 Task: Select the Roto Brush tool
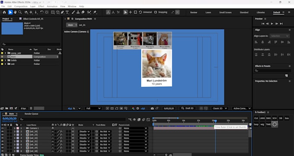pyautogui.click(x=89, y=13)
